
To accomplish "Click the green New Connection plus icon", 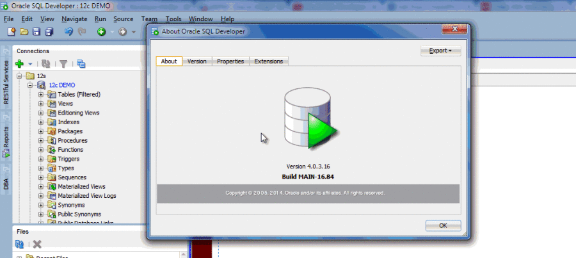I will coord(20,63).
